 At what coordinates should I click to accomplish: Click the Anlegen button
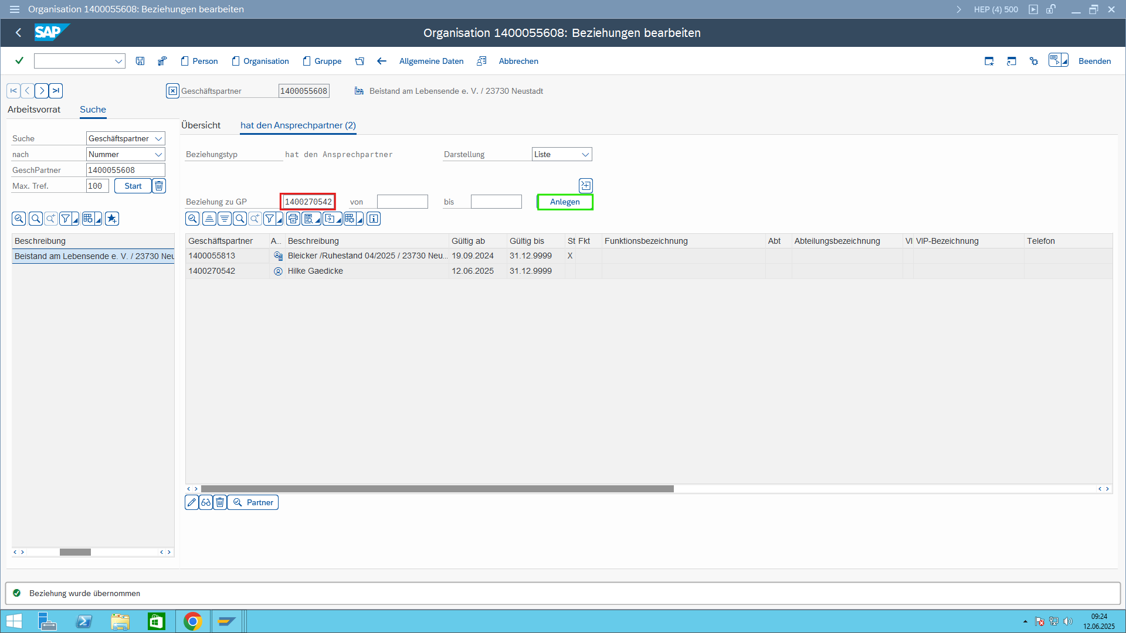coord(565,202)
